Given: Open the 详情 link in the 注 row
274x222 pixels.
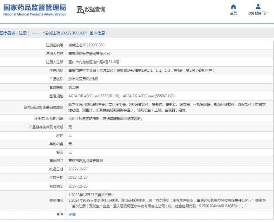Looking at the screenshot, I should (72, 215).
